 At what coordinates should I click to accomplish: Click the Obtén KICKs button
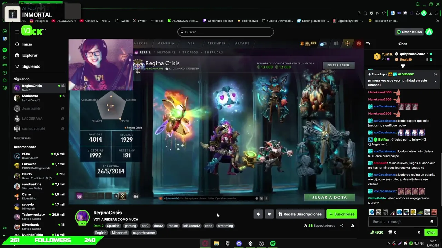click(x=409, y=32)
